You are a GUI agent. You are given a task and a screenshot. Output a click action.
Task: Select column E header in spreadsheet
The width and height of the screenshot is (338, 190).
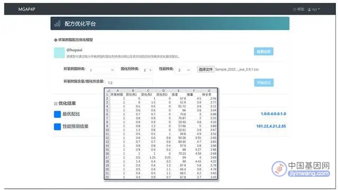[x=179, y=91]
